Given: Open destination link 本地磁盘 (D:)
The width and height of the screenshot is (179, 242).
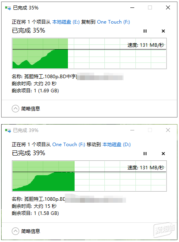Looking at the screenshot, I should (x=117, y=145).
